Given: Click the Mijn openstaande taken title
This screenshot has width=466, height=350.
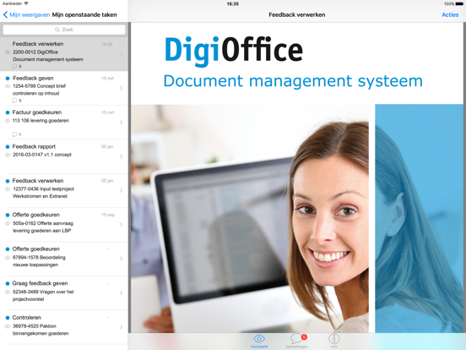Looking at the screenshot, I should click(84, 14).
